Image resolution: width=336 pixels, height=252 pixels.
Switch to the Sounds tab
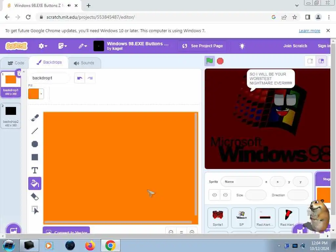click(84, 63)
